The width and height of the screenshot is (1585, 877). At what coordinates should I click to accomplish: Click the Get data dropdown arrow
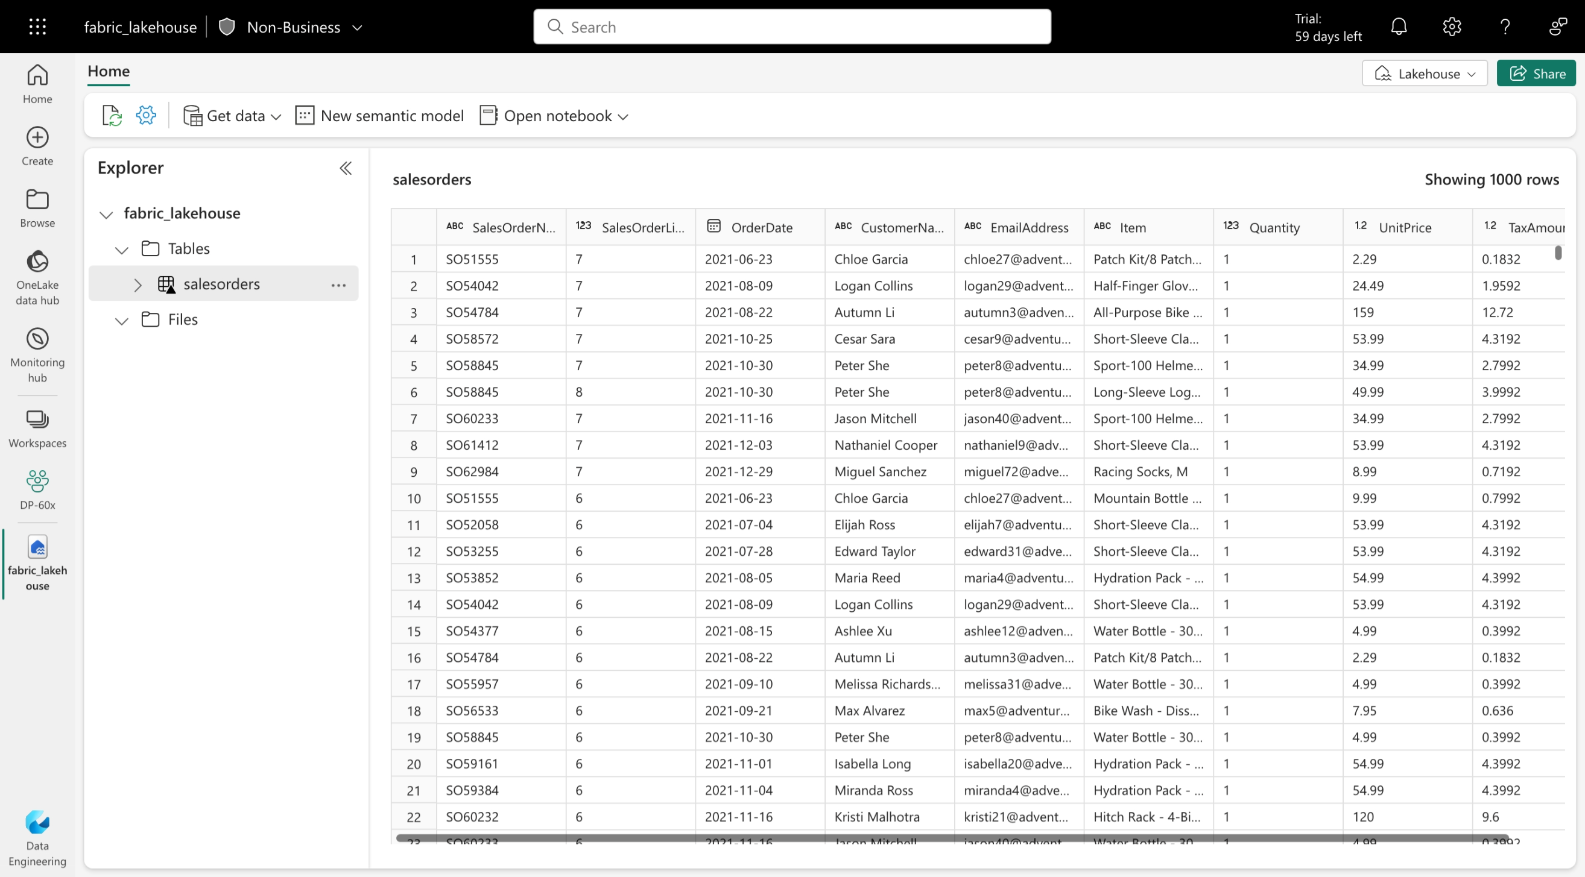click(273, 116)
